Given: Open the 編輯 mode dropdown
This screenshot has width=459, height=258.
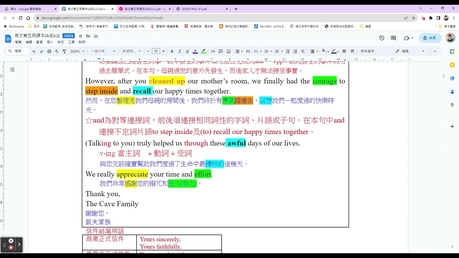Looking at the screenshot, I should coord(410,51).
